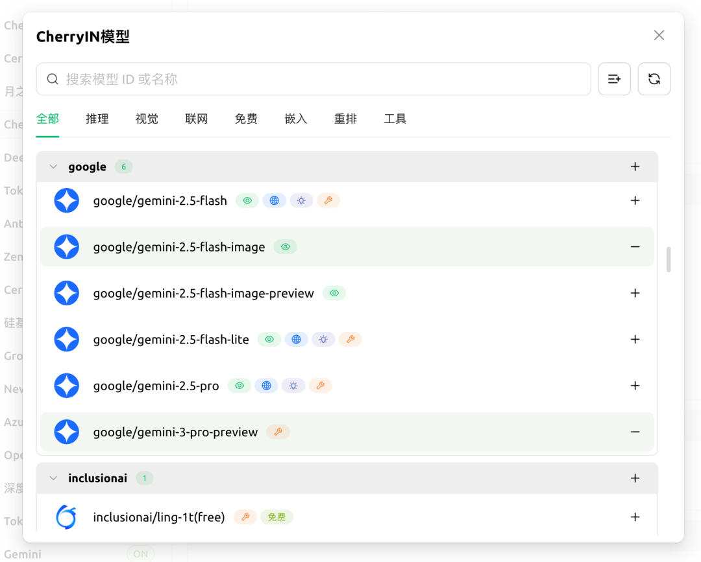Image resolution: width=701 pixels, height=562 pixels.
Task: Click the search magnifier icon
Action: [53, 79]
